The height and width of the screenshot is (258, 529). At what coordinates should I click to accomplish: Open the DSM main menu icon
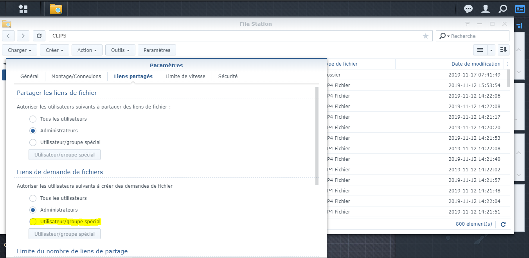click(23, 9)
